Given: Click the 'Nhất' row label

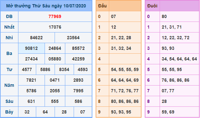Looking at the screenshot, I should (9, 27).
